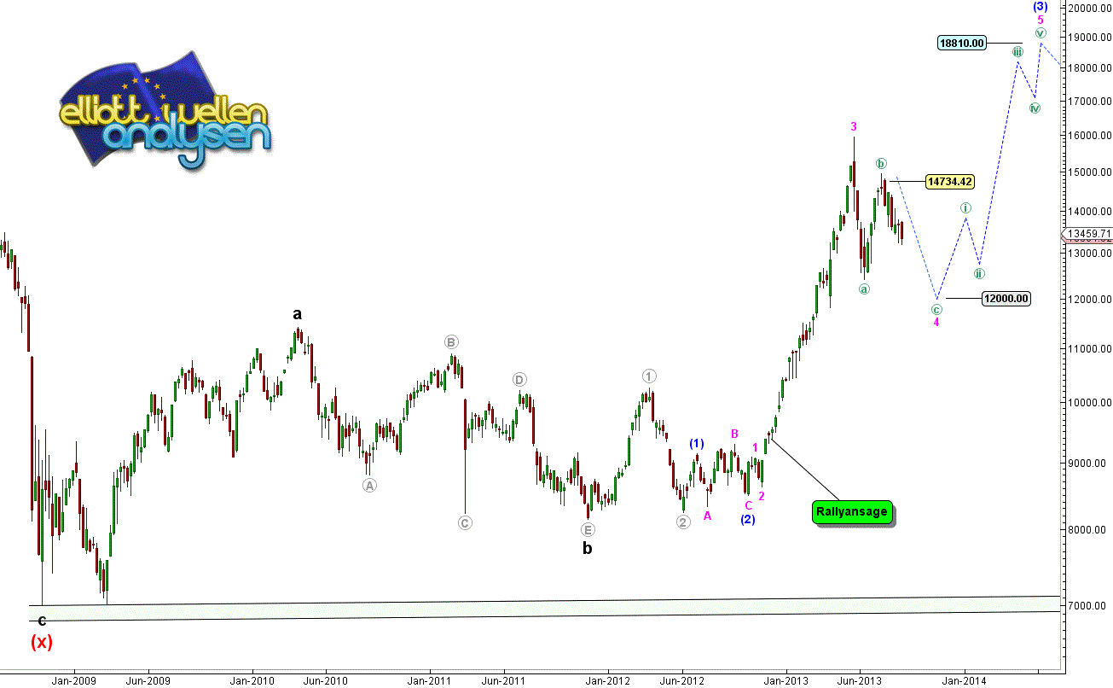Click the gray circled D wave marker

point(519,379)
